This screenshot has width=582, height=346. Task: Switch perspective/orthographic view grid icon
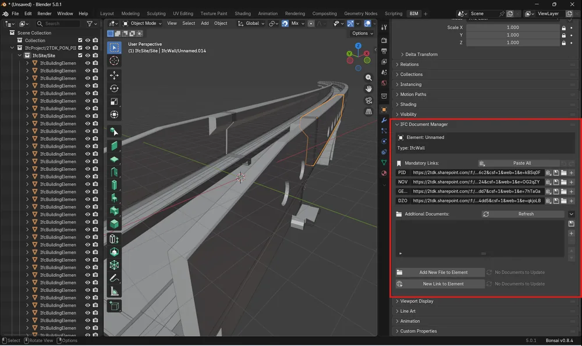(368, 112)
